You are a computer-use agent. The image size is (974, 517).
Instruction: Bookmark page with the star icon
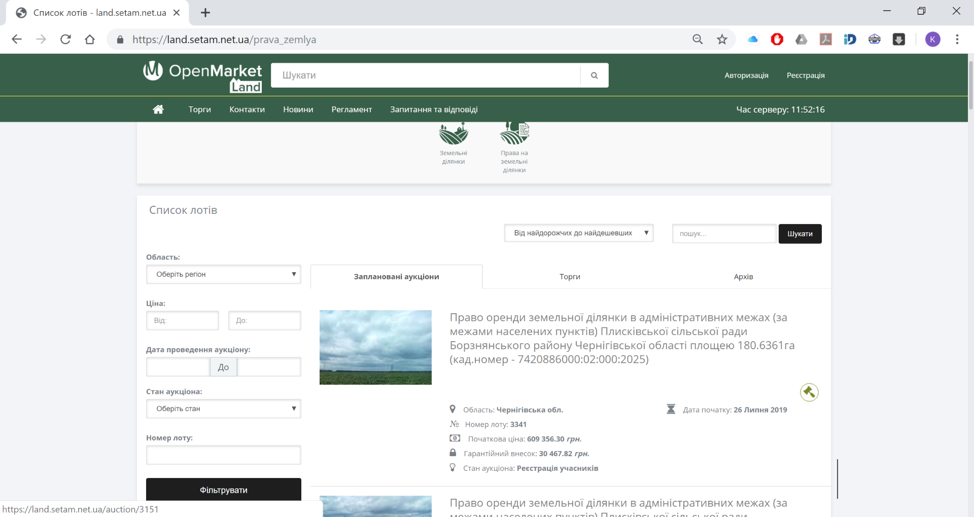(722, 40)
